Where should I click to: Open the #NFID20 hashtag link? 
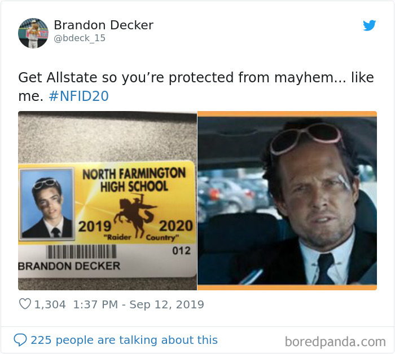click(x=78, y=96)
